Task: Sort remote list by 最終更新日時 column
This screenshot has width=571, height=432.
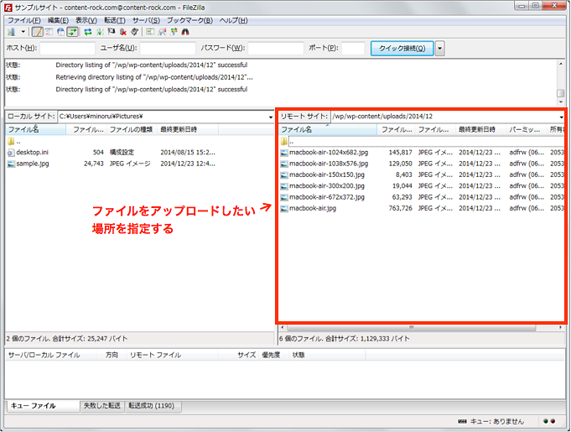Action: click(480, 129)
